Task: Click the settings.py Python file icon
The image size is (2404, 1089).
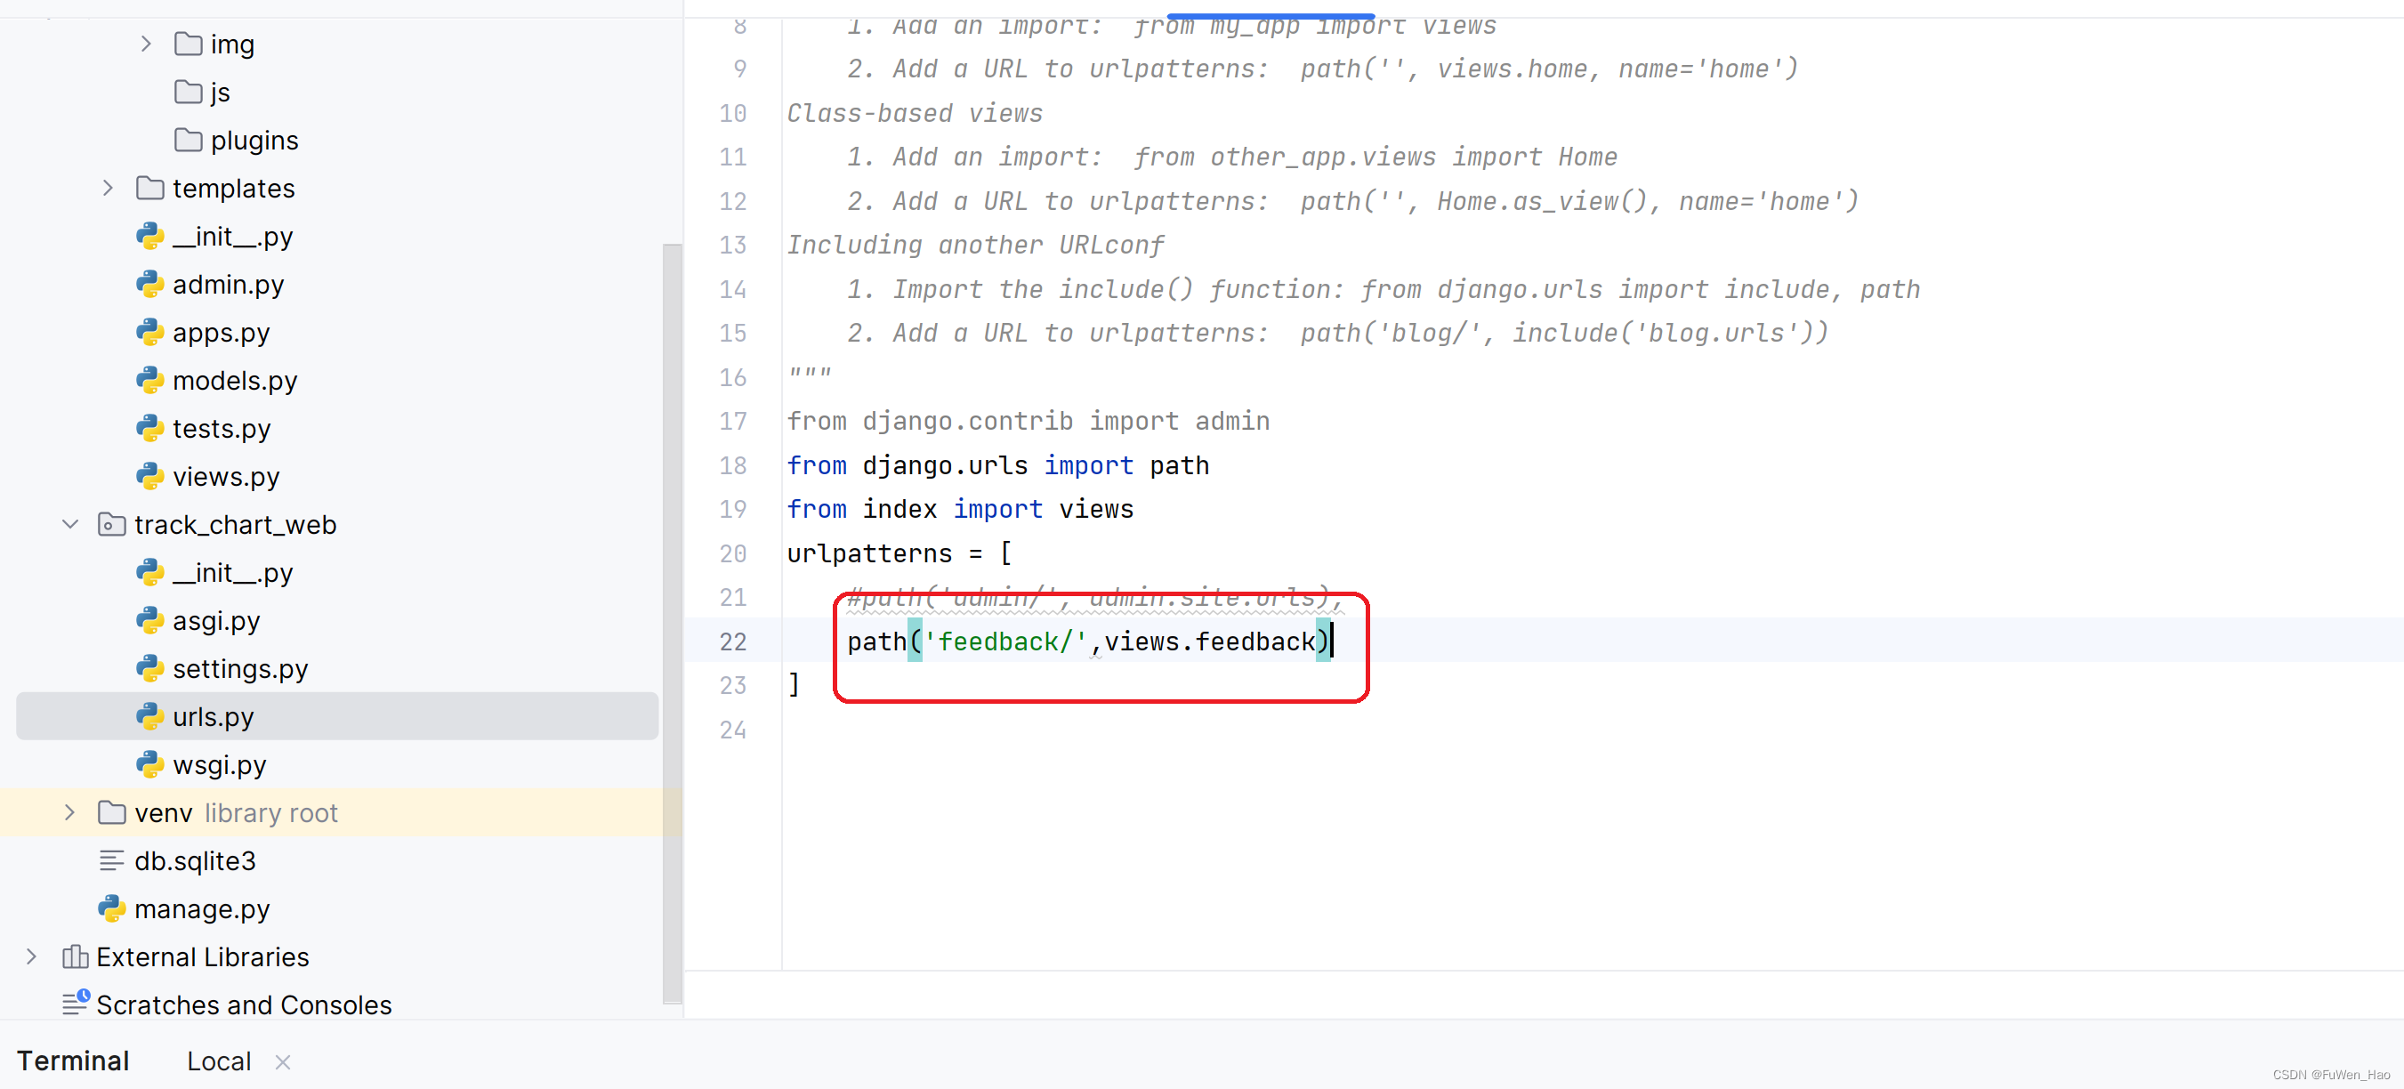Action: [x=149, y=669]
